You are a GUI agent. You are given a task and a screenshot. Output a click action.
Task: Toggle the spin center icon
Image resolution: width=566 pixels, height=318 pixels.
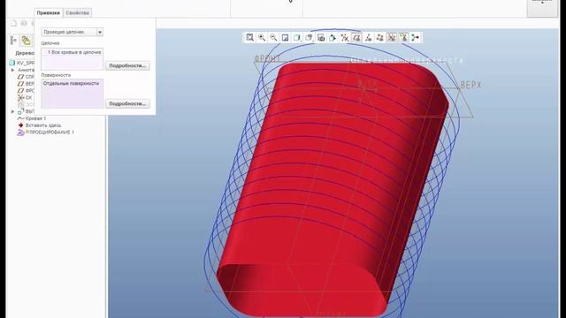[x=415, y=37]
